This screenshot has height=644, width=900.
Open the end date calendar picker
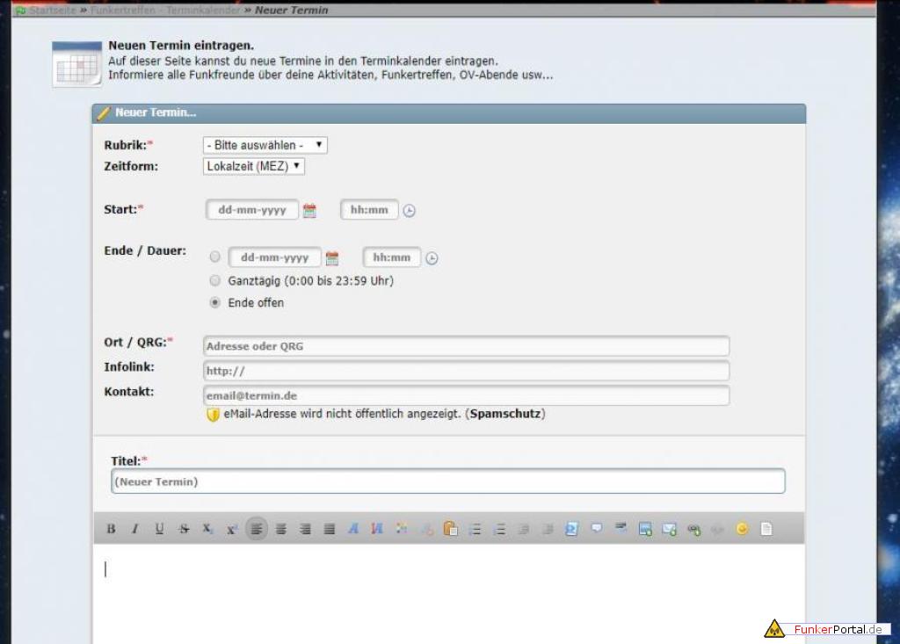pos(331,258)
